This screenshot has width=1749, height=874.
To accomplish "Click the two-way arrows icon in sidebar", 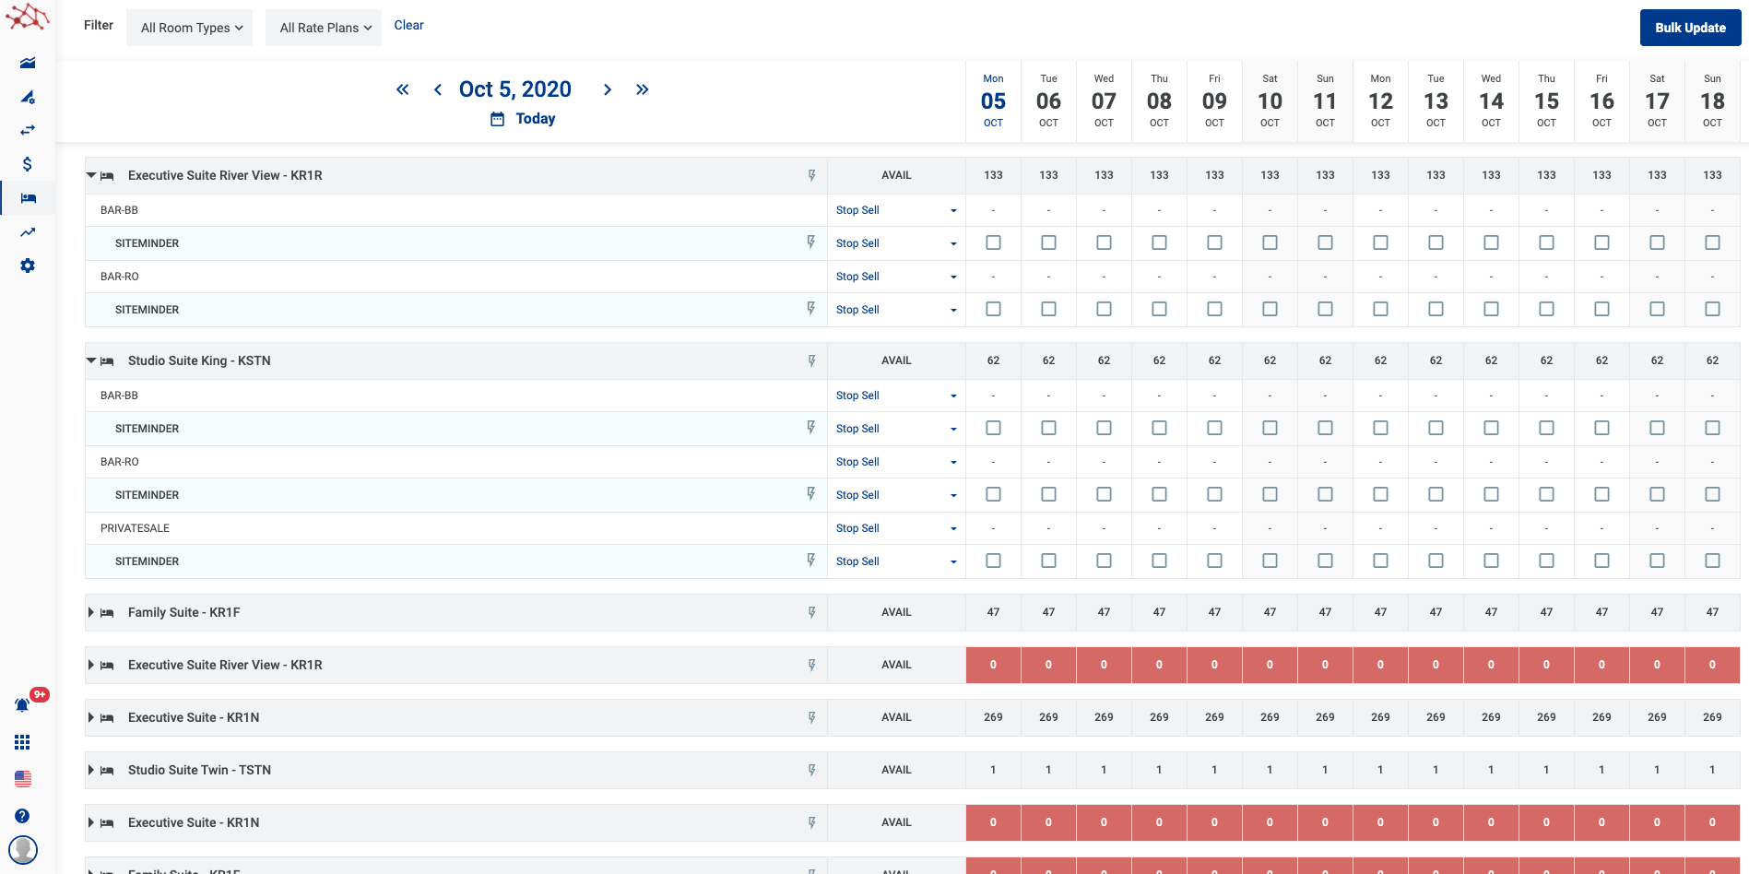I will pos(28,130).
